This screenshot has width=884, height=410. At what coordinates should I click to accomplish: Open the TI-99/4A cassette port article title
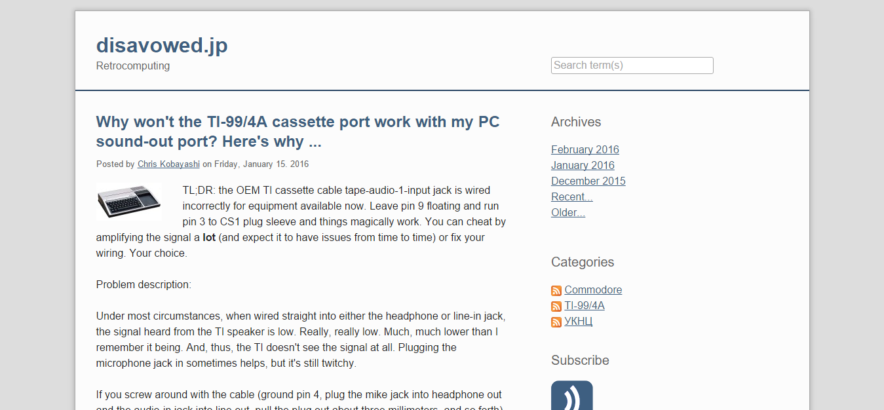coord(298,132)
